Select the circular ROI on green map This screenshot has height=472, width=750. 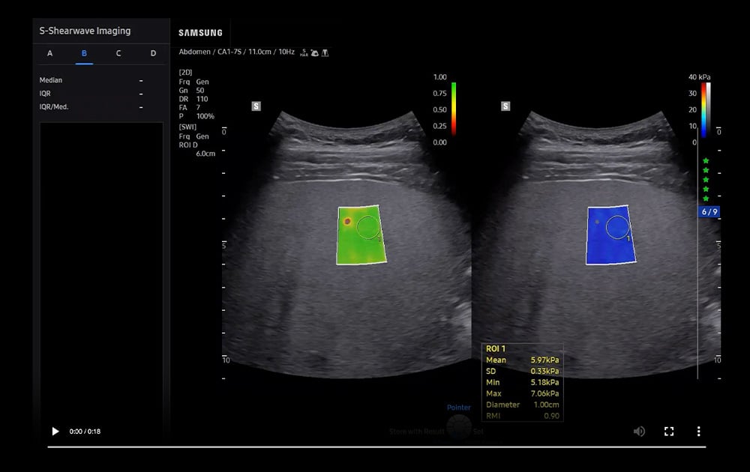(367, 227)
